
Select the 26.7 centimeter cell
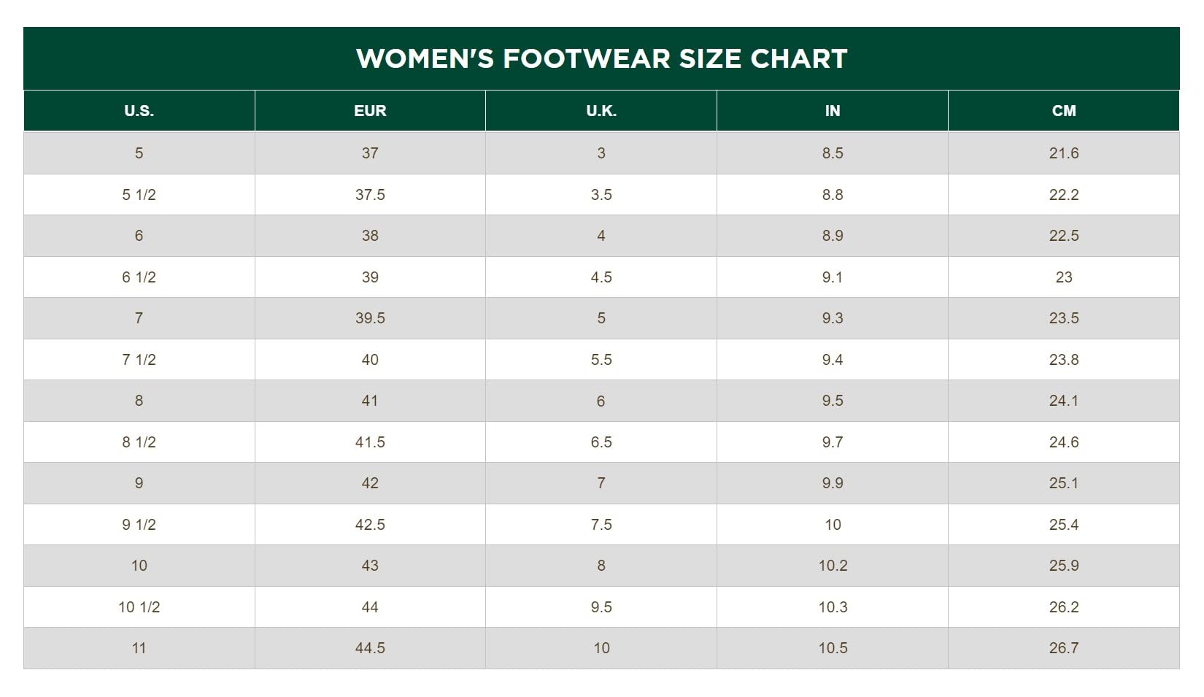tap(1064, 648)
